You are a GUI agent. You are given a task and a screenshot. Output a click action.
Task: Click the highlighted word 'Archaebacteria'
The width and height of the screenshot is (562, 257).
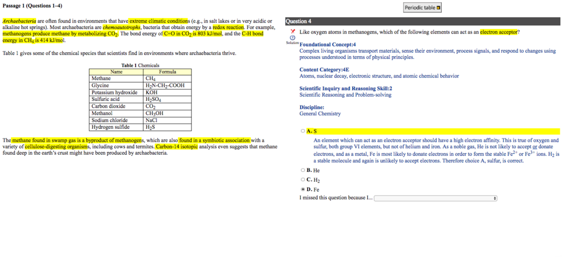click(x=19, y=21)
